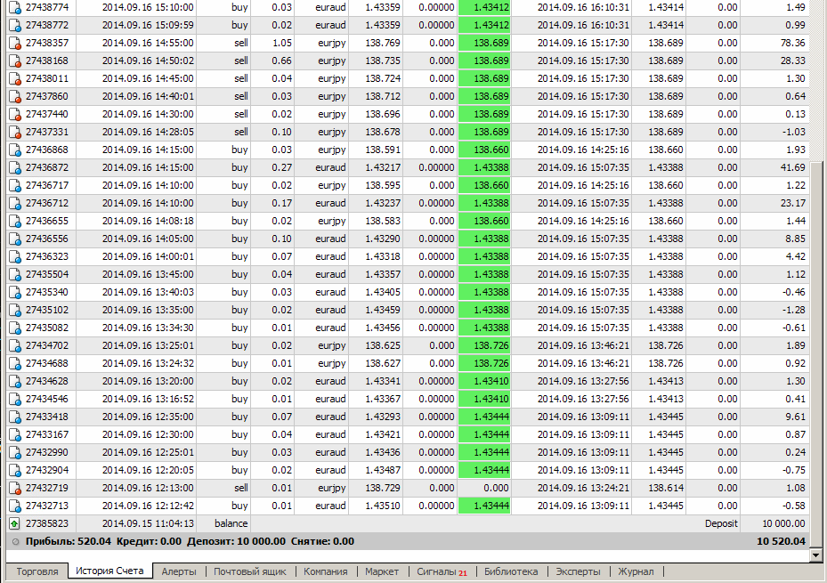Select ticket number 27433167

click(x=47, y=434)
